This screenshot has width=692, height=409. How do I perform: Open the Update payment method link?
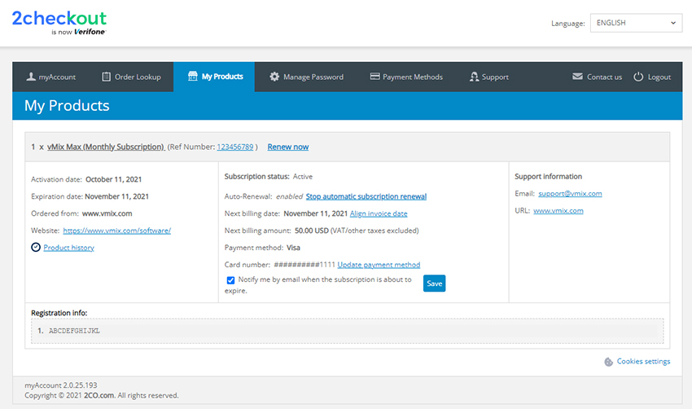(379, 265)
